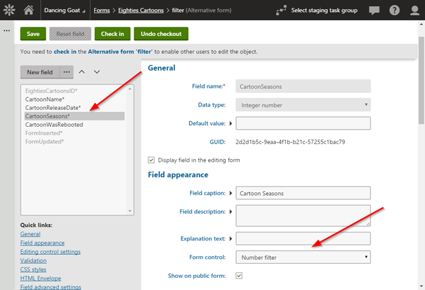Open the user profile icon
Screen dimensions: 425x290
(415, 10)
